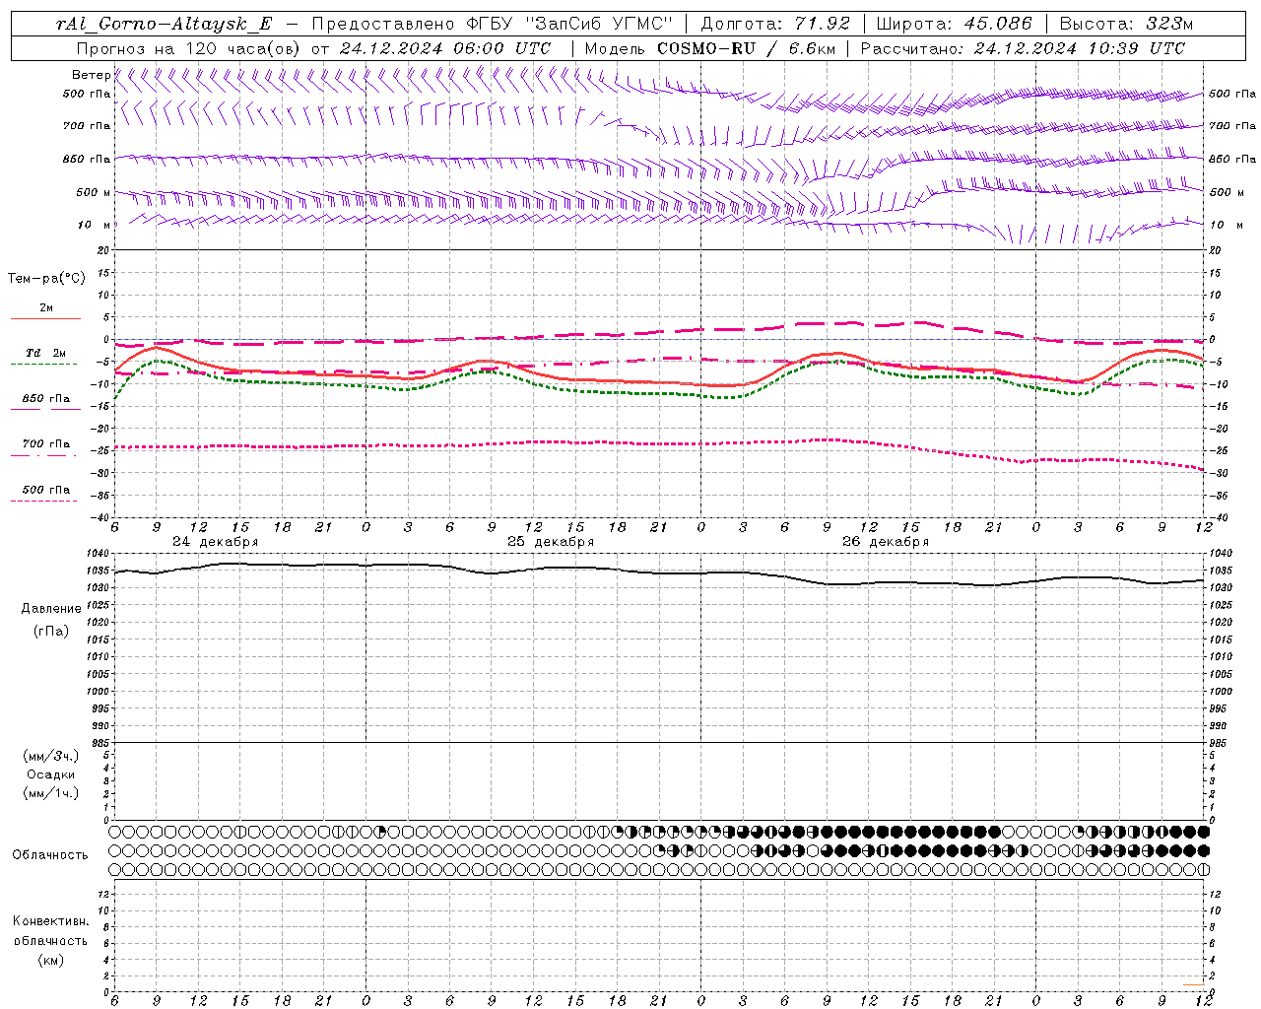This screenshot has height=1009, width=1261.
Task: Click the date label 26 декабря
Action: pos(886,542)
